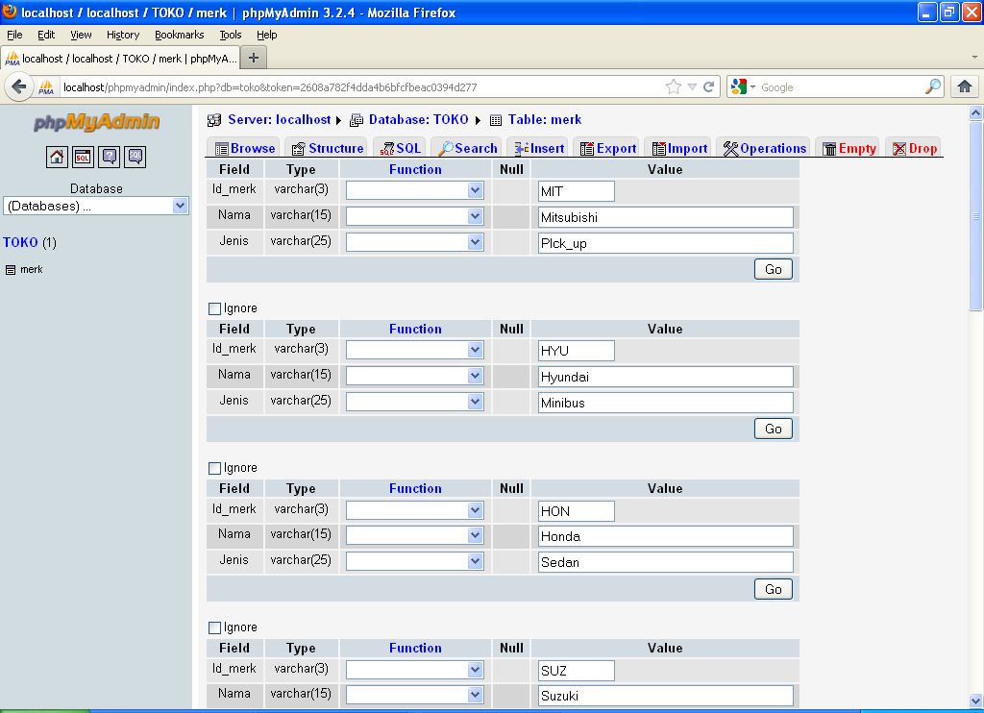This screenshot has height=713, width=984.
Task: Click the Database: TOKO breadcrumb link
Action: 419,120
